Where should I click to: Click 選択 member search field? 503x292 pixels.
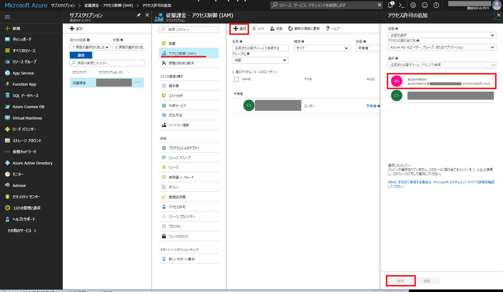pos(442,65)
